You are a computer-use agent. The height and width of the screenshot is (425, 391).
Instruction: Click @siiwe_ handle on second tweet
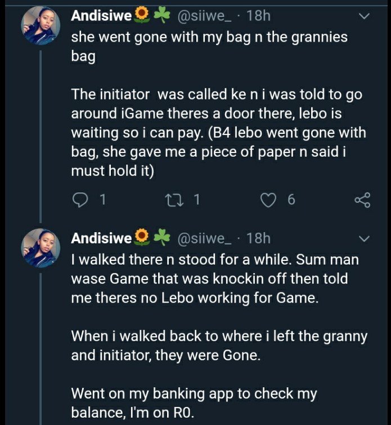coord(204,238)
